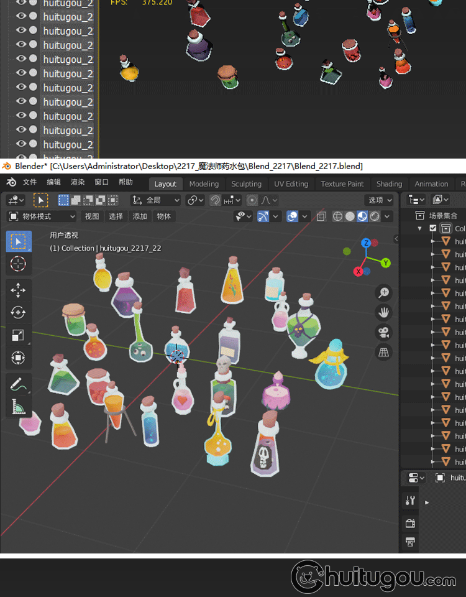Select the Move tool in the toolbar
466x597 pixels.
click(x=19, y=290)
